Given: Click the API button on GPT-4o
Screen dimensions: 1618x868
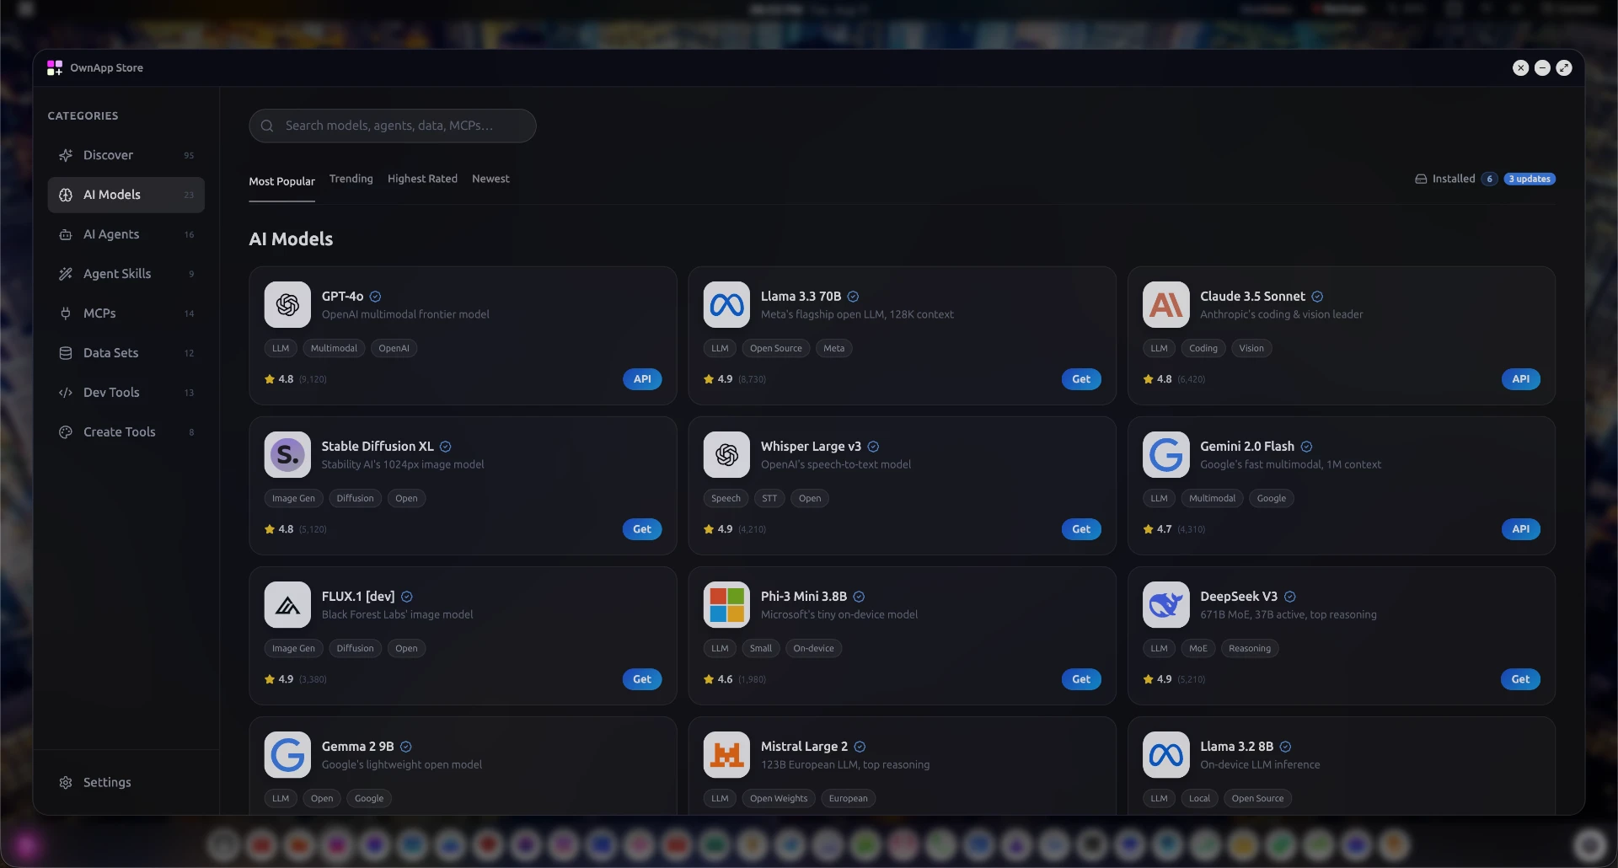Looking at the screenshot, I should point(642,379).
